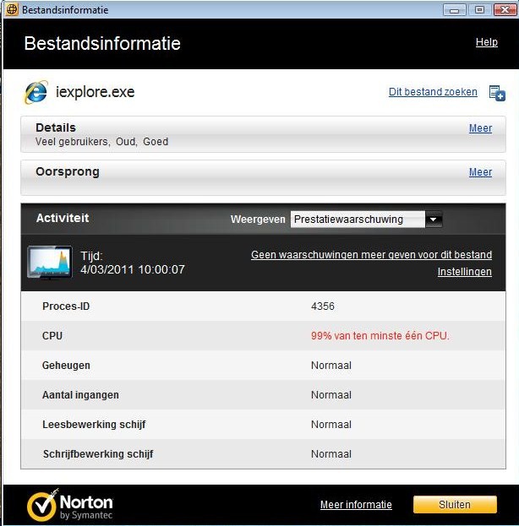The height and width of the screenshot is (526, 519).
Task: Click 'Dit bestand zoeken' link
Action: 433,92
